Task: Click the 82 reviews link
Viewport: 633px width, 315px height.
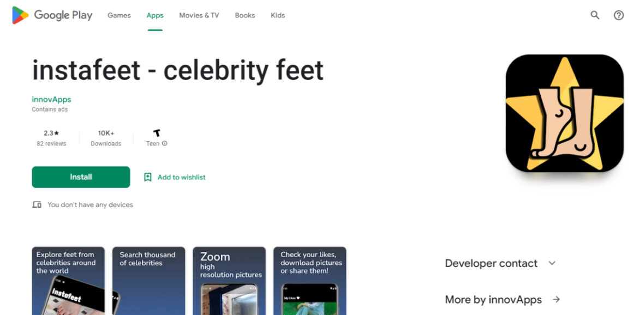Action: click(51, 144)
